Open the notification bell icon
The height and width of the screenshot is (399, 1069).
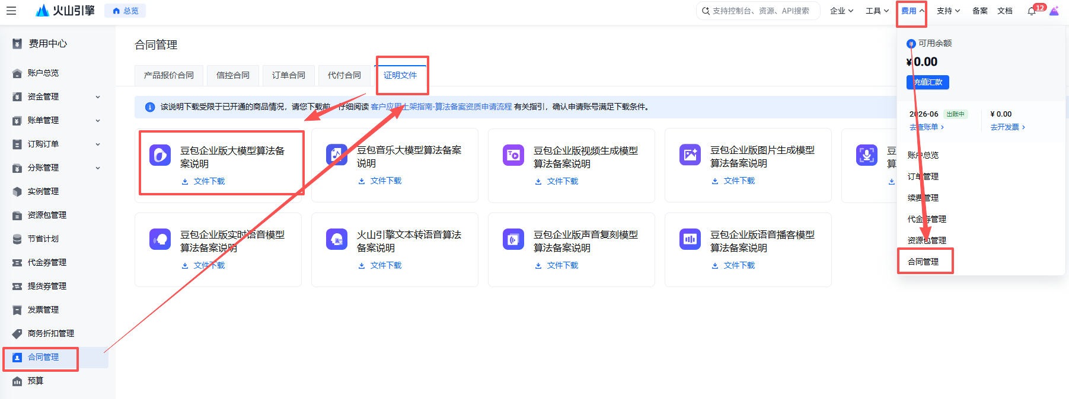coord(1032,11)
